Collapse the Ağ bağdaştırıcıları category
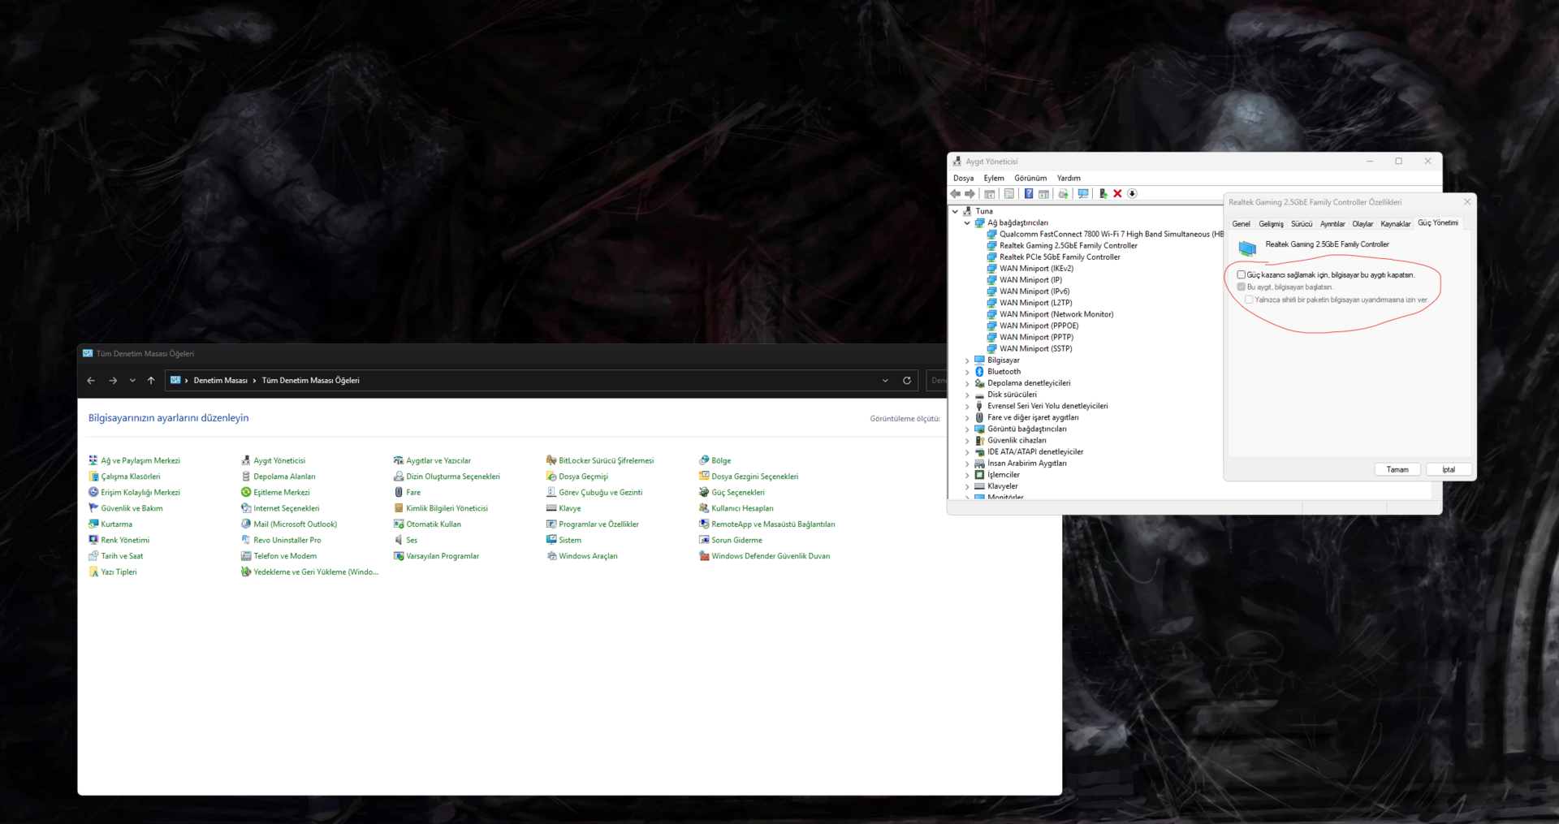1559x824 pixels. 967,223
